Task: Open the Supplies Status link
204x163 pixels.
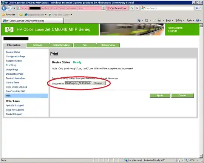Action: click(14, 61)
